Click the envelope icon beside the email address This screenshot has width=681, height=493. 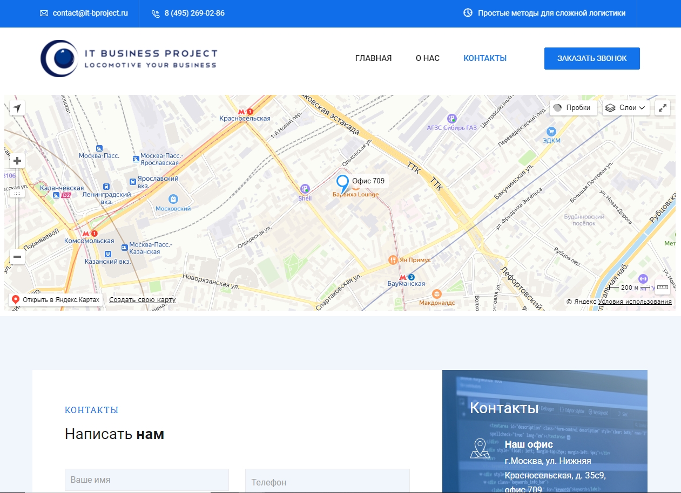click(x=44, y=13)
